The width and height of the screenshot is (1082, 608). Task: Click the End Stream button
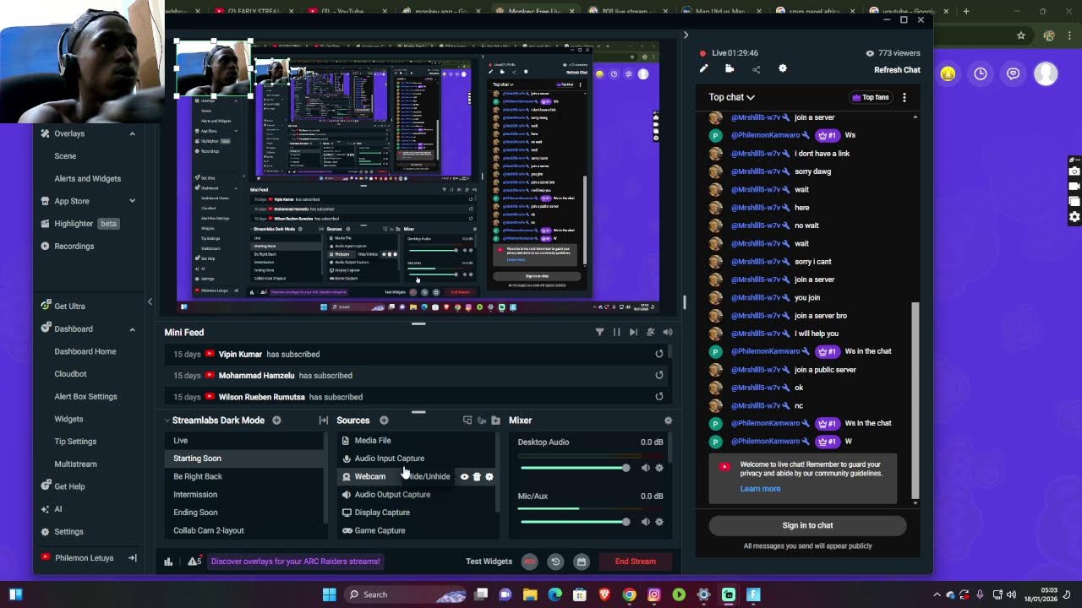[x=635, y=562]
